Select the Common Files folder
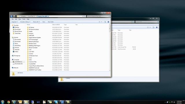This screenshot has height=104, width=185. point(33,62)
